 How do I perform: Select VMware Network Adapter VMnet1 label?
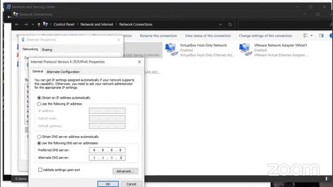(280, 45)
